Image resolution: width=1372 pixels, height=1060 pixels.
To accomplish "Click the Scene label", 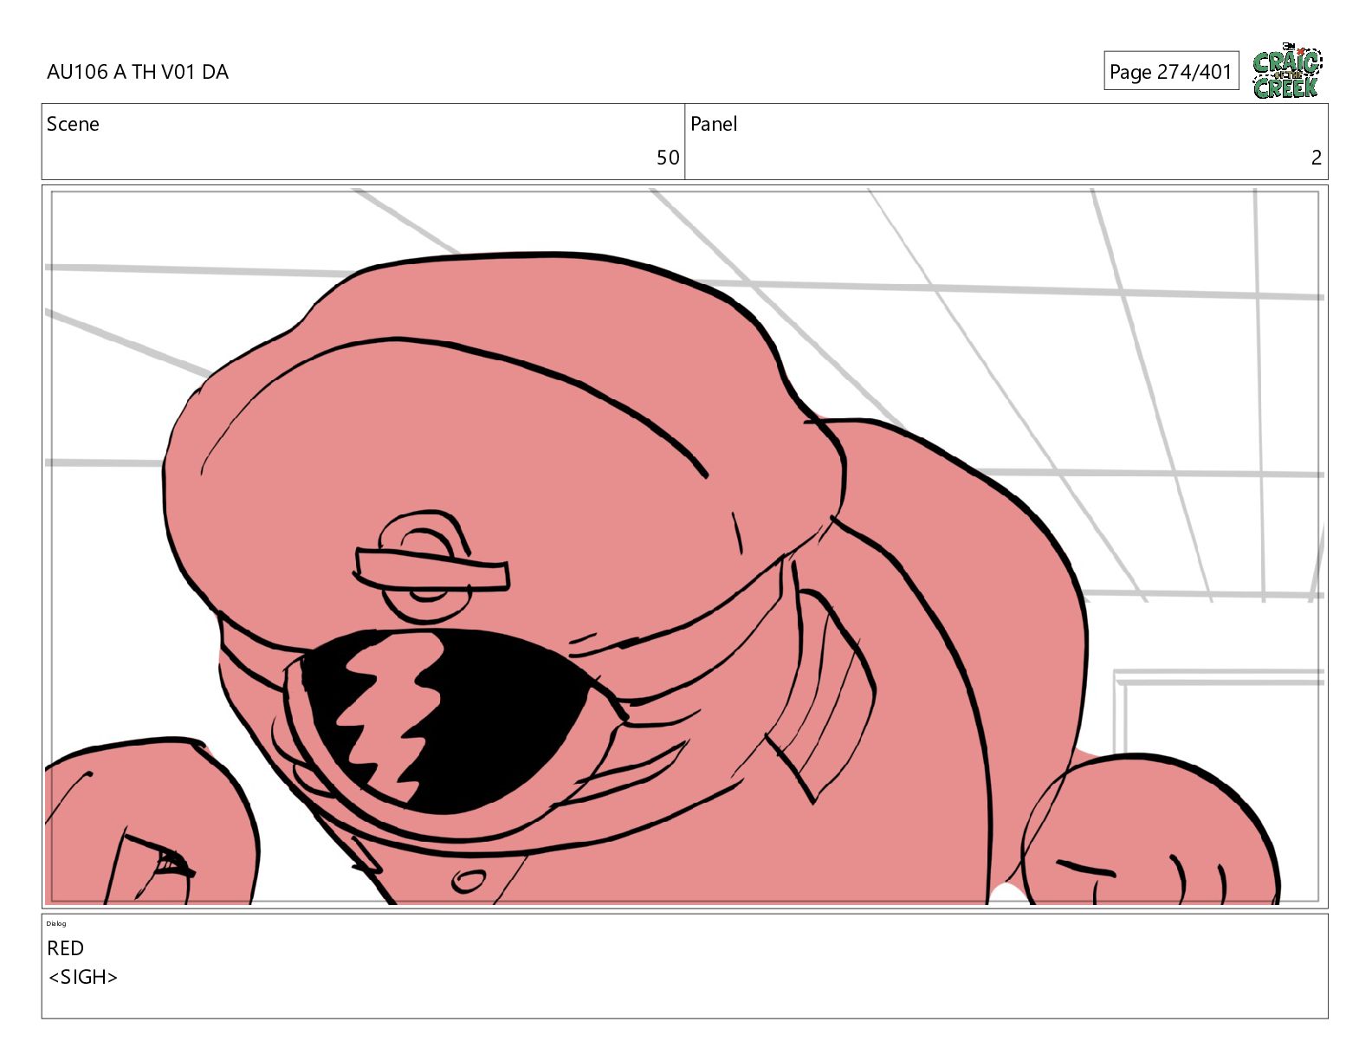I will pyautogui.click(x=73, y=124).
